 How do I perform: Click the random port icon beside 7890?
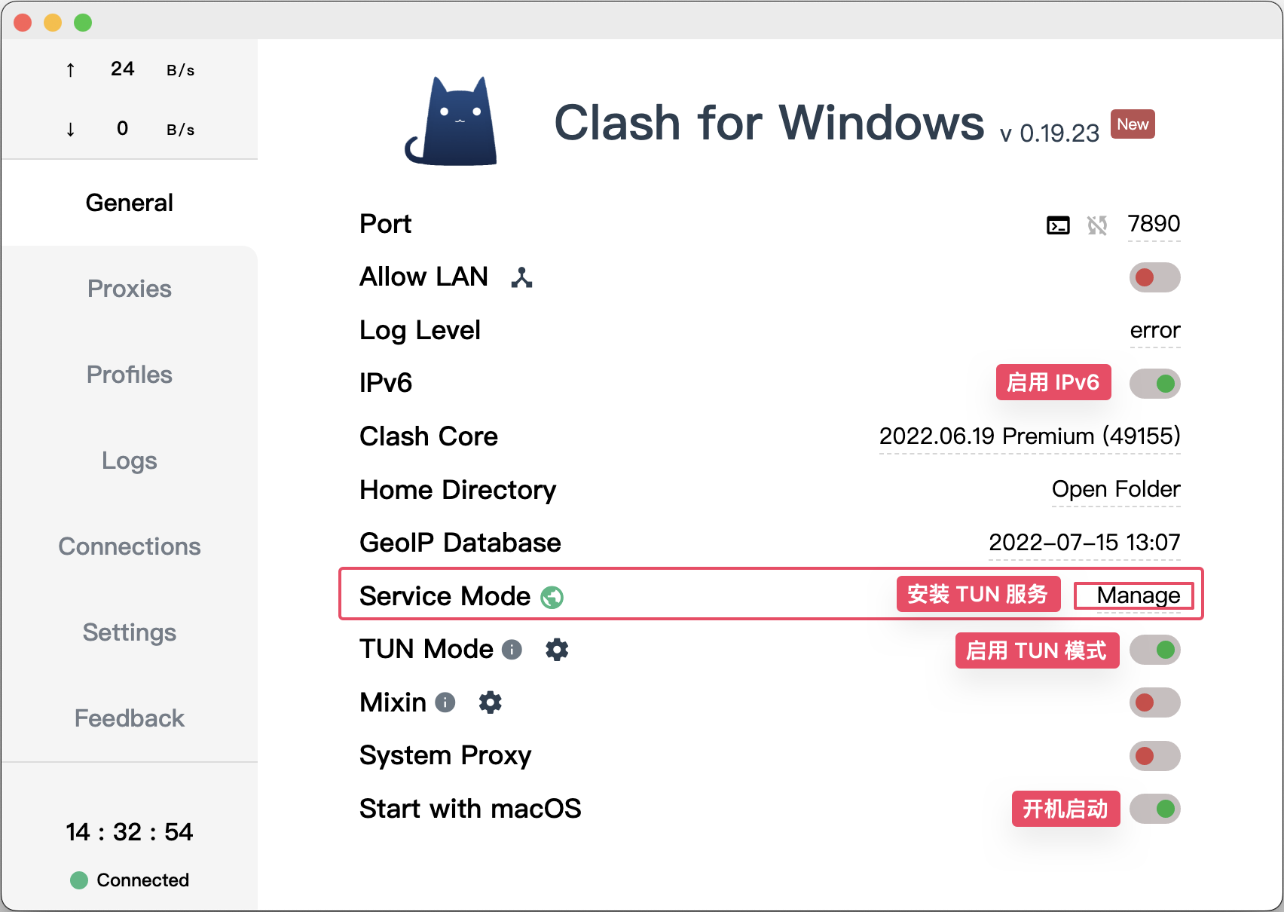(x=1097, y=225)
